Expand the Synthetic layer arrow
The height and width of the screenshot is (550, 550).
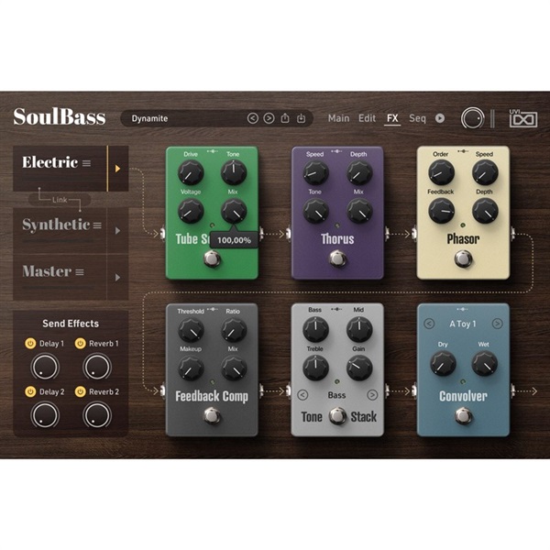117,231
